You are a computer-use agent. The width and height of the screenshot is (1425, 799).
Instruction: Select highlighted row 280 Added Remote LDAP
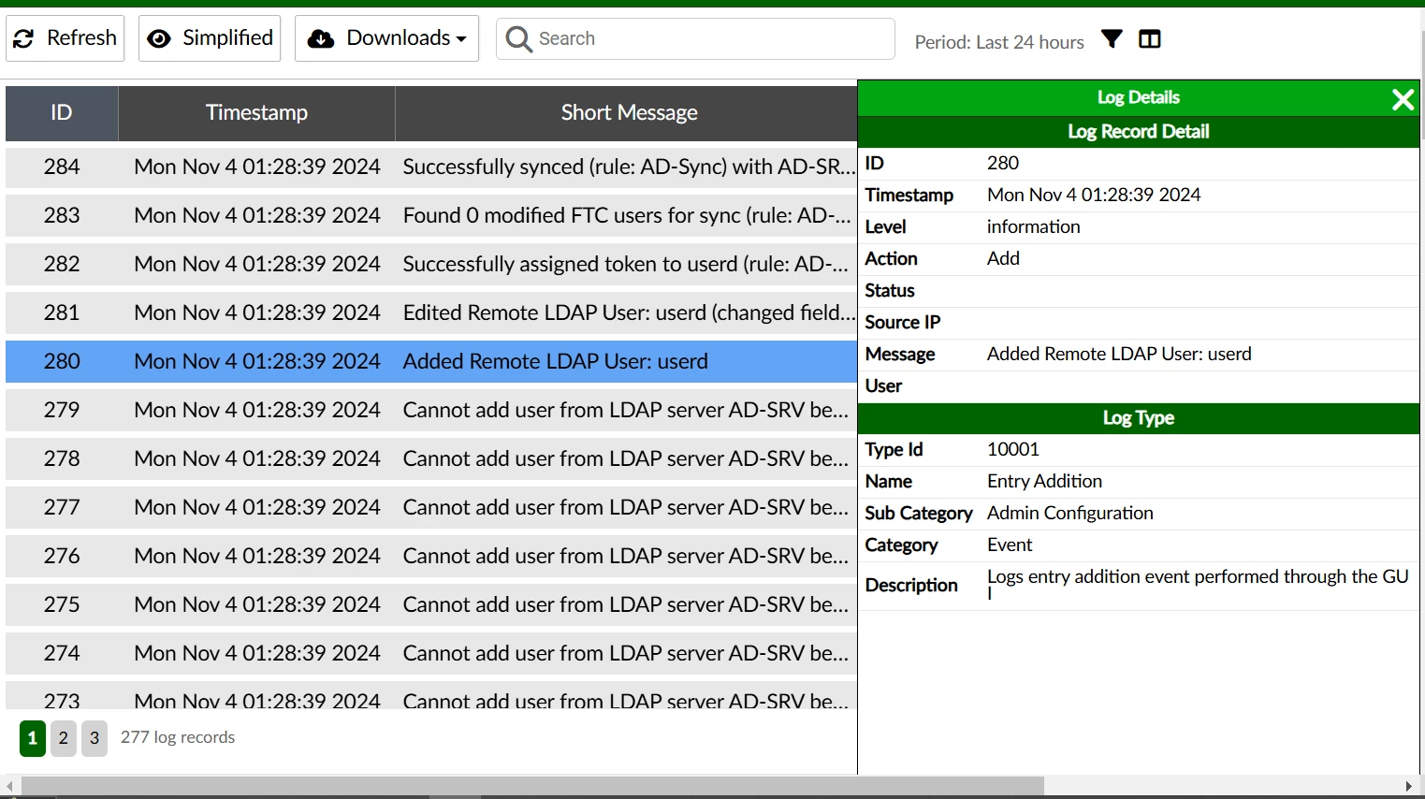[x=431, y=361]
